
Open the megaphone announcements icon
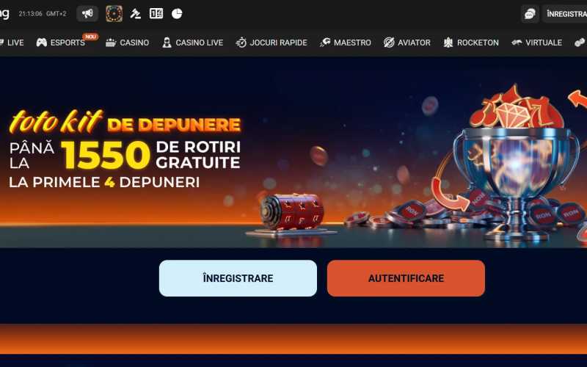click(87, 14)
